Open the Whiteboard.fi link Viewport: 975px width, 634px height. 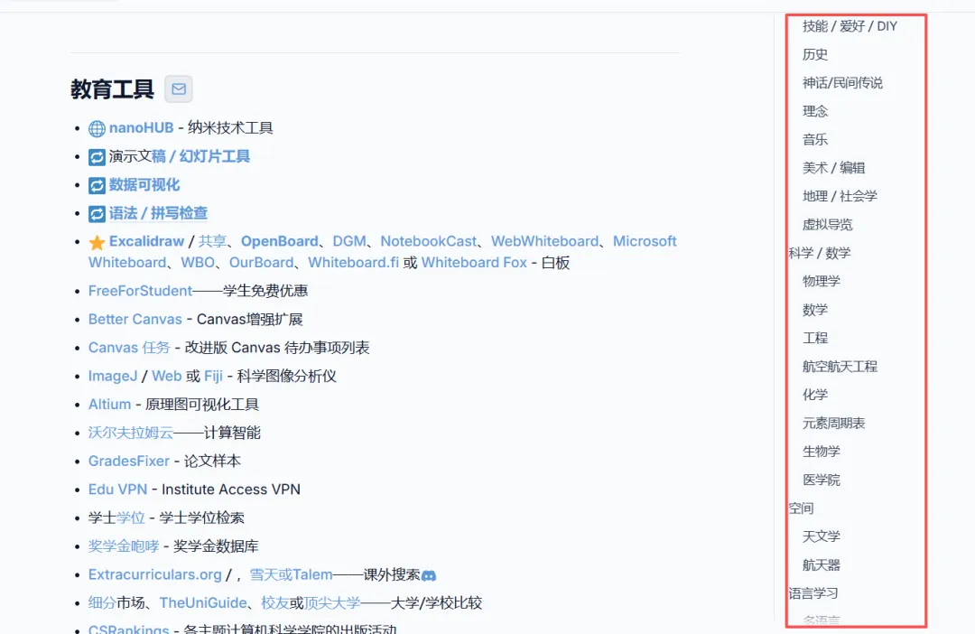click(x=353, y=263)
